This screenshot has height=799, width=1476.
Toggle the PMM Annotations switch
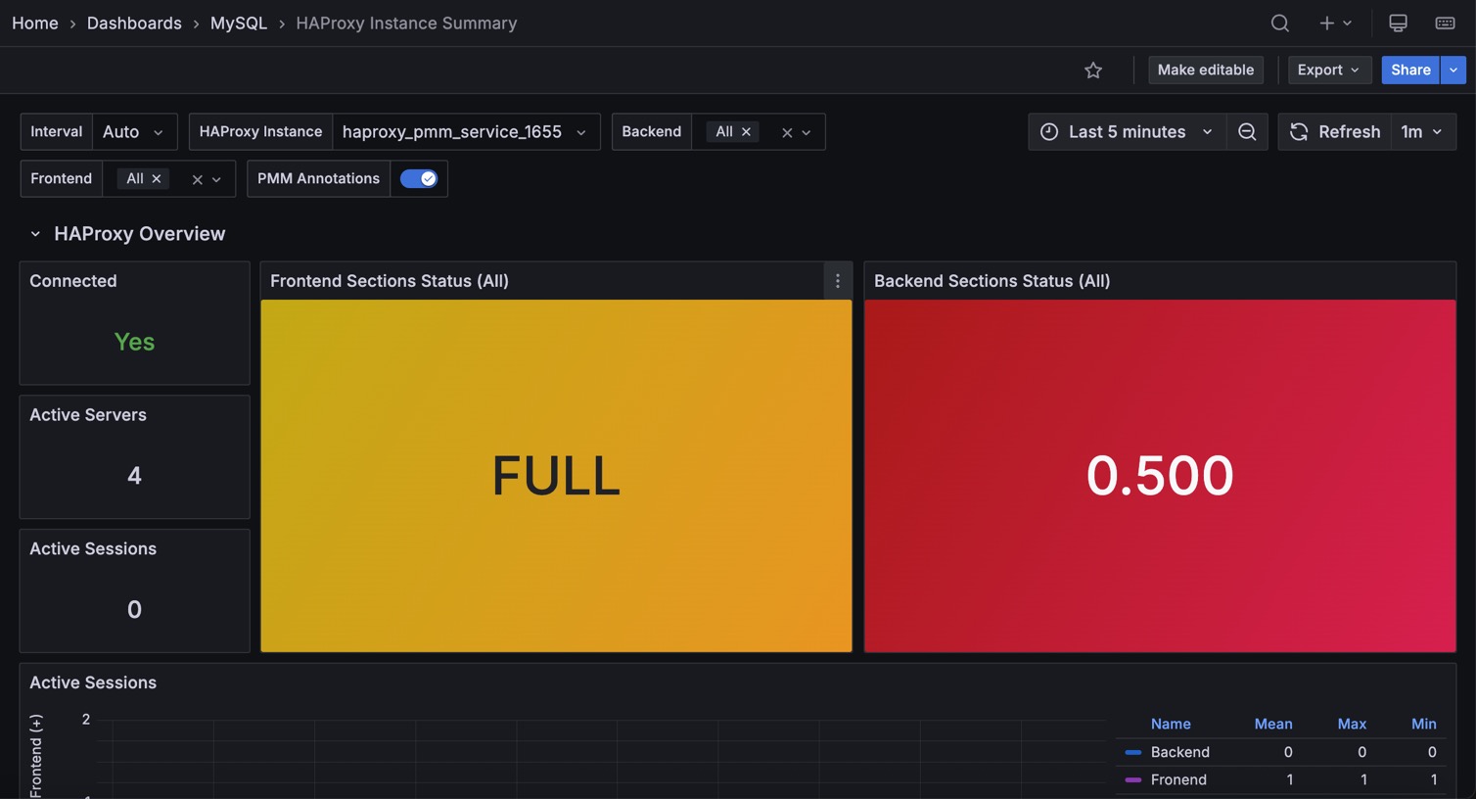pyautogui.click(x=419, y=178)
